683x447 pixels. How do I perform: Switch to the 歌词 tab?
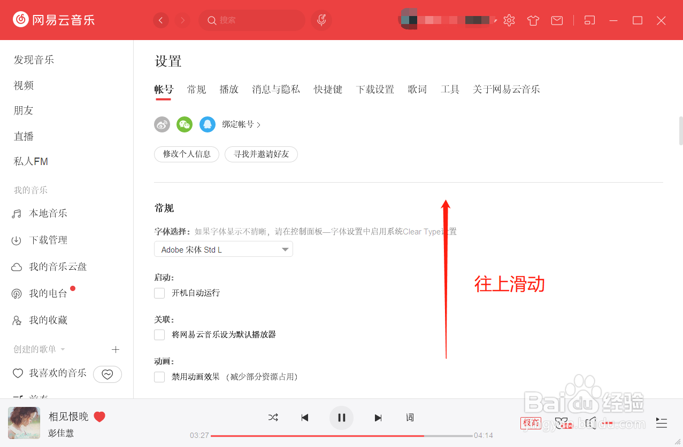pos(417,90)
